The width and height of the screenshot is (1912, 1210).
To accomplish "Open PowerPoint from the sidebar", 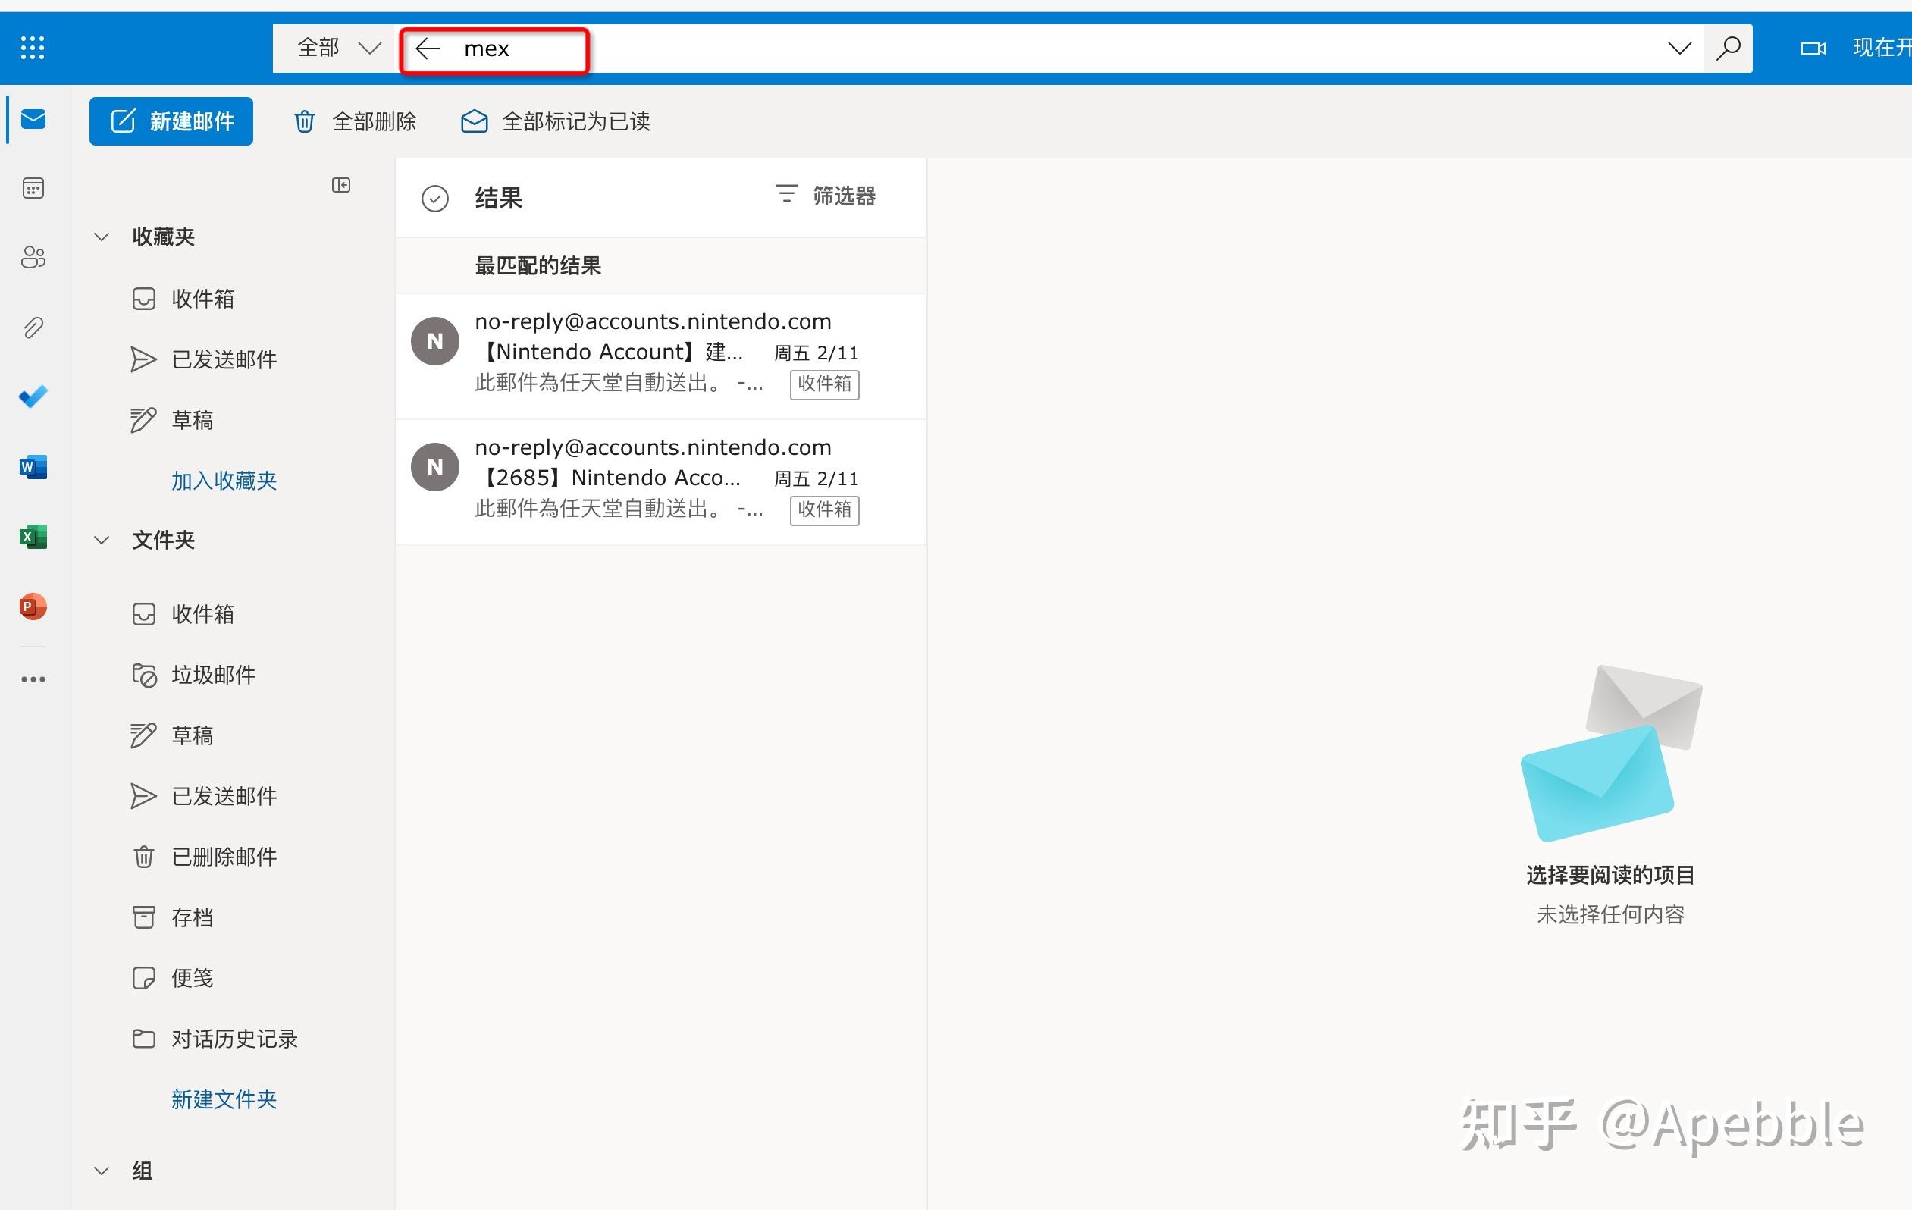I will click(33, 607).
